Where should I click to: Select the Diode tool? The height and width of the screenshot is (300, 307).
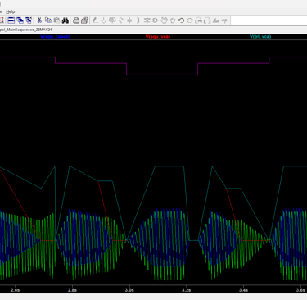click(147, 20)
